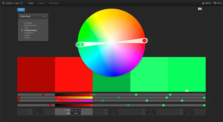
Task: Expand the RGB color mode arrow
Action: pos(65,110)
